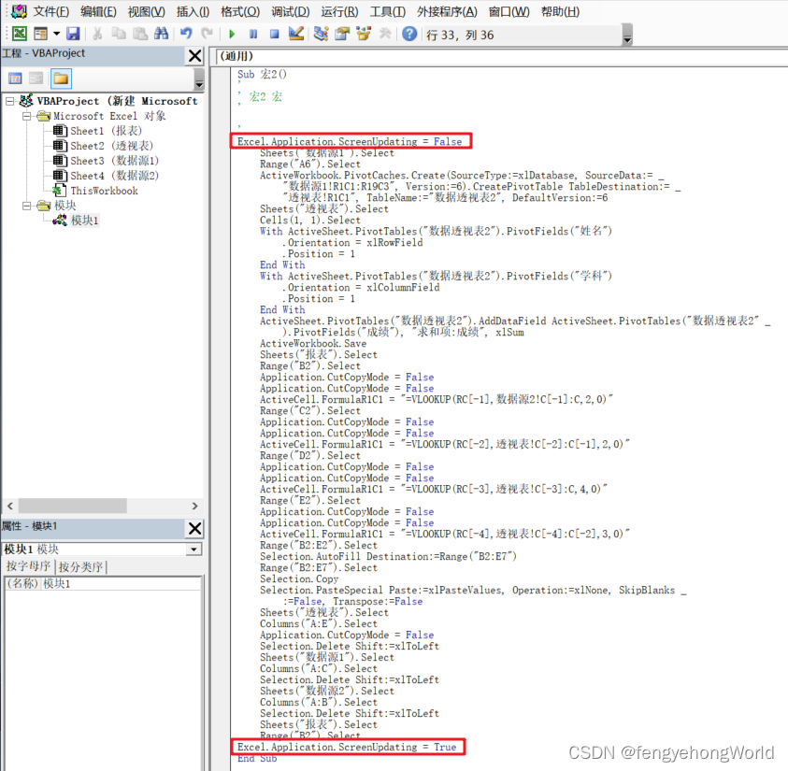The height and width of the screenshot is (771, 788).
Task: Open the 窗口(W) menu
Action: click(509, 11)
